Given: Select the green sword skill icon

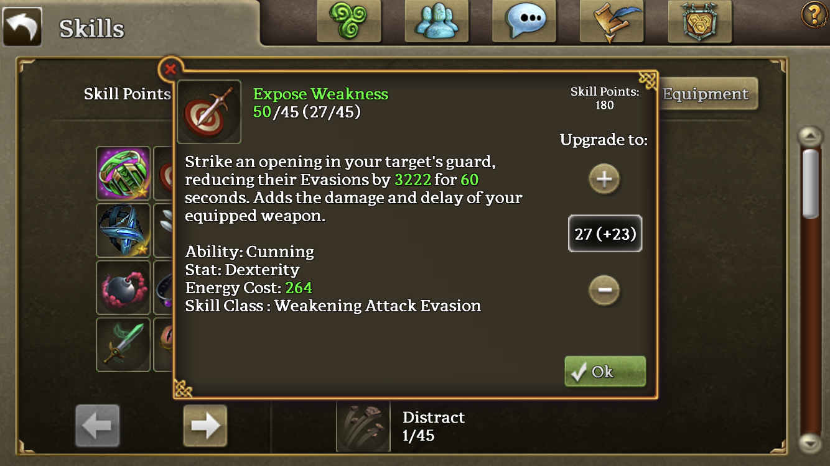Looking at the screenshot, I should (123, 345).
